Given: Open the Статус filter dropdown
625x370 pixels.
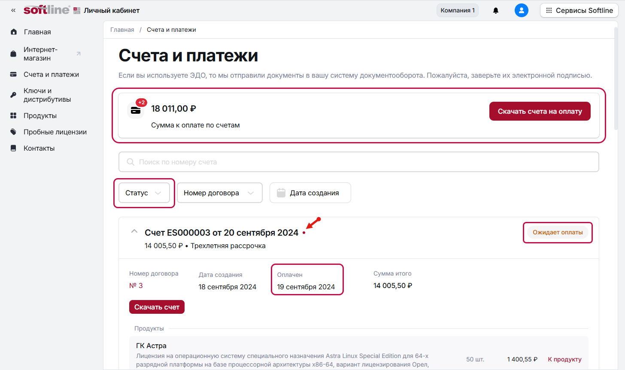Looking at the screenshot, I should point(144,193).
